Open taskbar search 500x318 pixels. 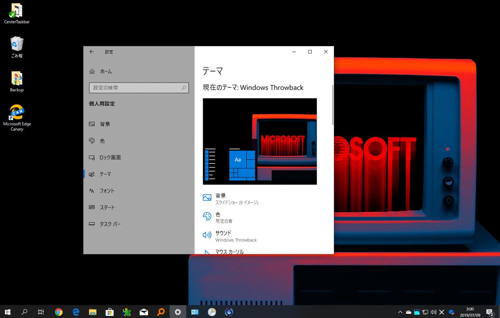tap(24, 312)
